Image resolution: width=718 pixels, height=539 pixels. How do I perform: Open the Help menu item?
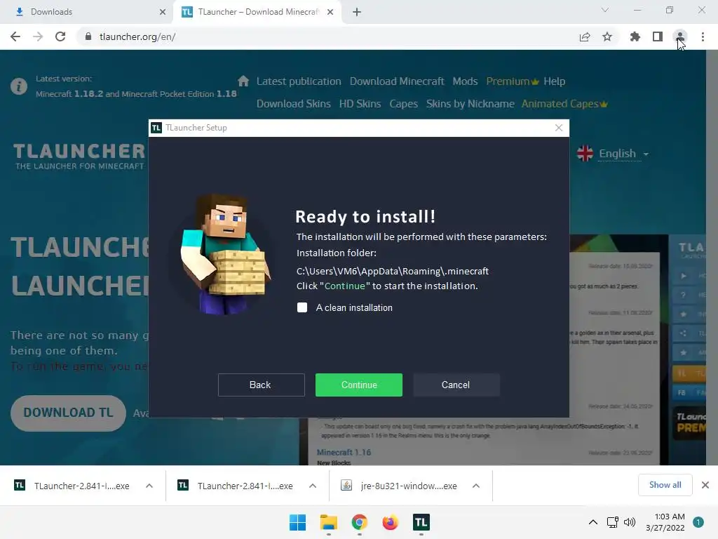point(554,81)
